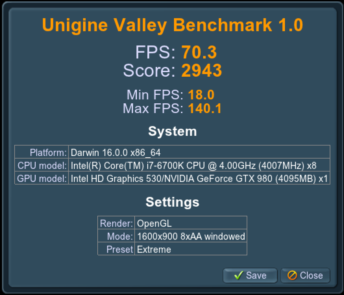Select the Min FPS 18.0 reading
Screen dimensions: 344x295
tap(170, 95)
